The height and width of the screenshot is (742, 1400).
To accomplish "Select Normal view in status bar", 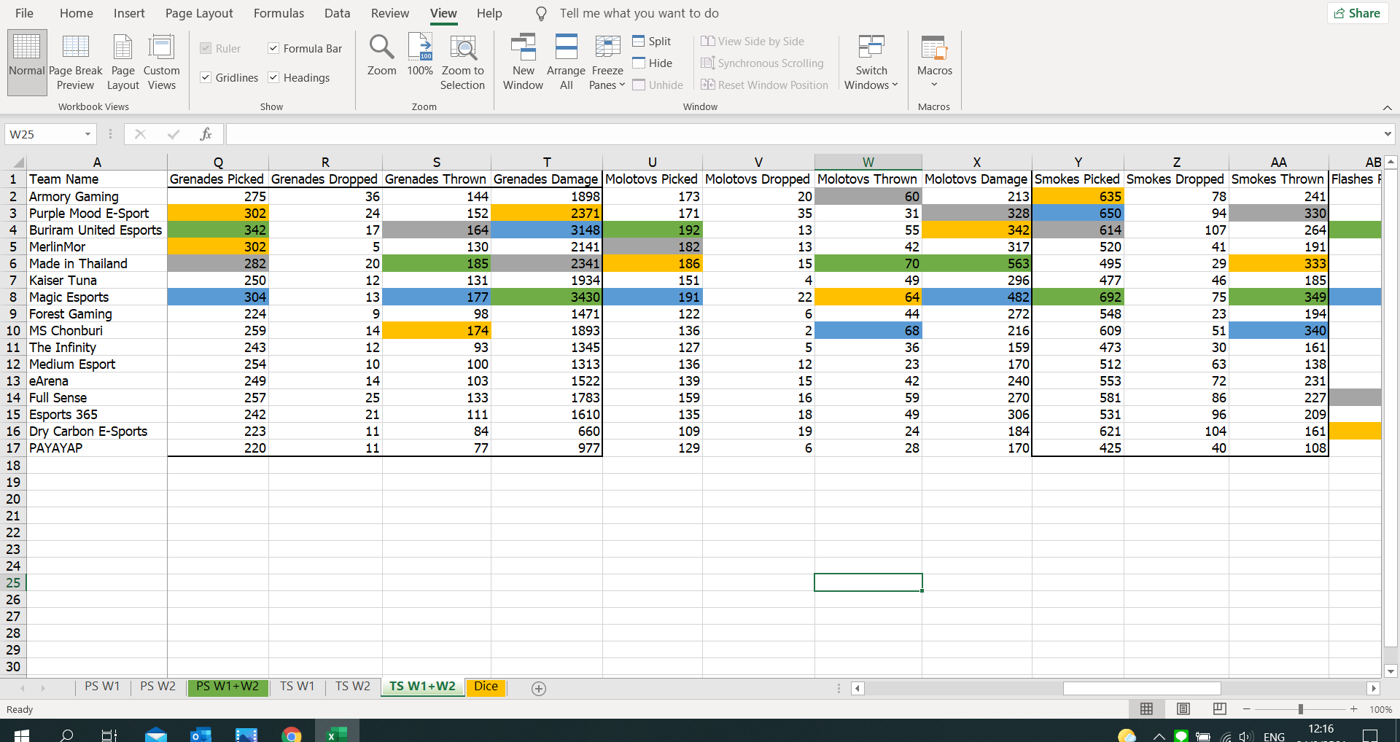I will (x=1146, y=709).
